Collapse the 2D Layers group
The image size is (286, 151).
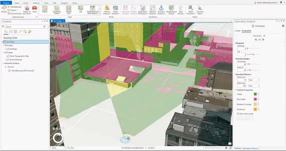[x=4, y=52]
